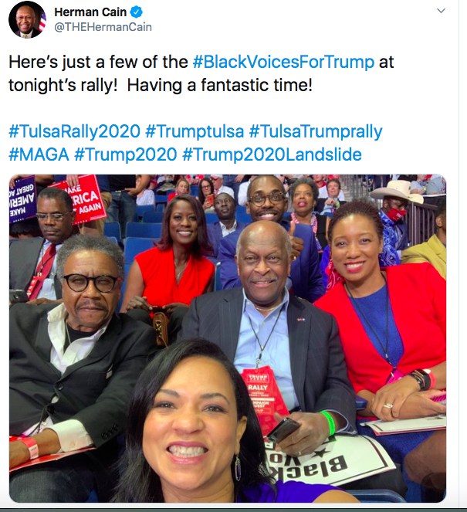Select the #Trumptulsa hashtag
This screenshot has width=467, height=512.
(195, 131)
